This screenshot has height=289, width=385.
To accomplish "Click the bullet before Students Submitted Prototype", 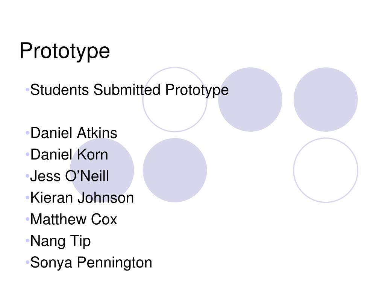I will click(x=27, y=90).
